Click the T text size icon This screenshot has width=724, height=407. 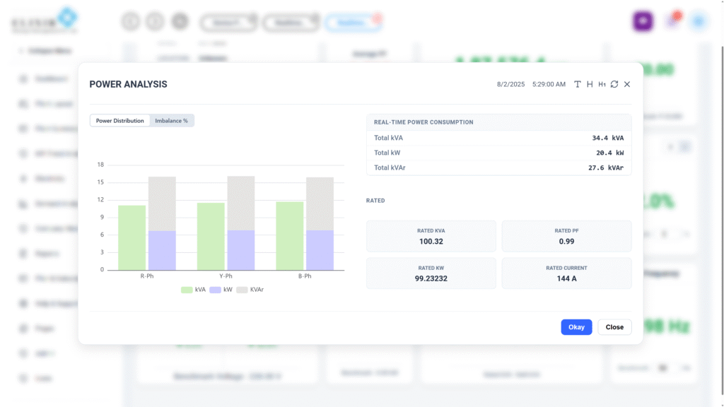[578, 84]
